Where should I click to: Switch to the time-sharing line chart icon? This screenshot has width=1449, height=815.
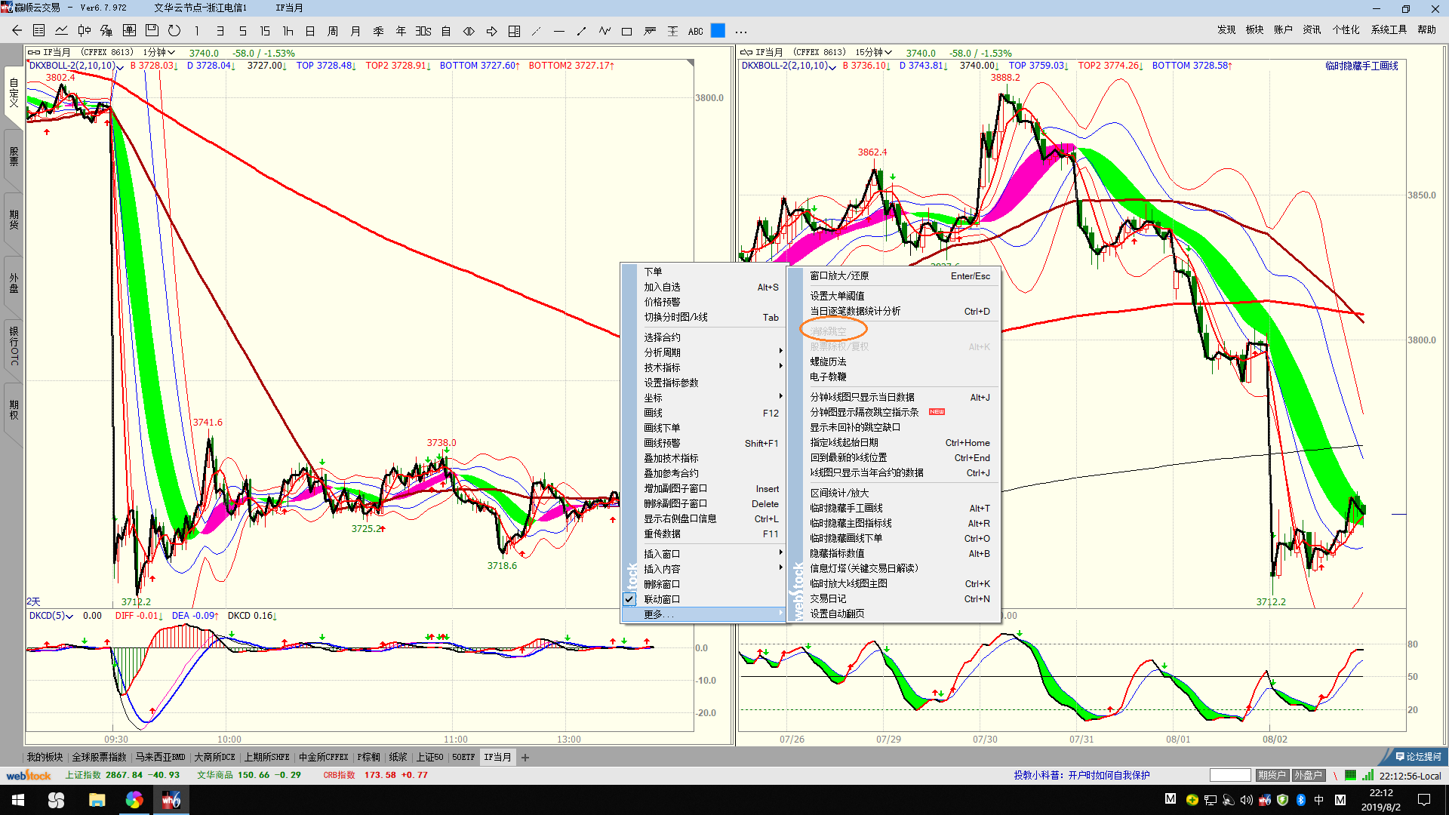click(x=62, y=31)
